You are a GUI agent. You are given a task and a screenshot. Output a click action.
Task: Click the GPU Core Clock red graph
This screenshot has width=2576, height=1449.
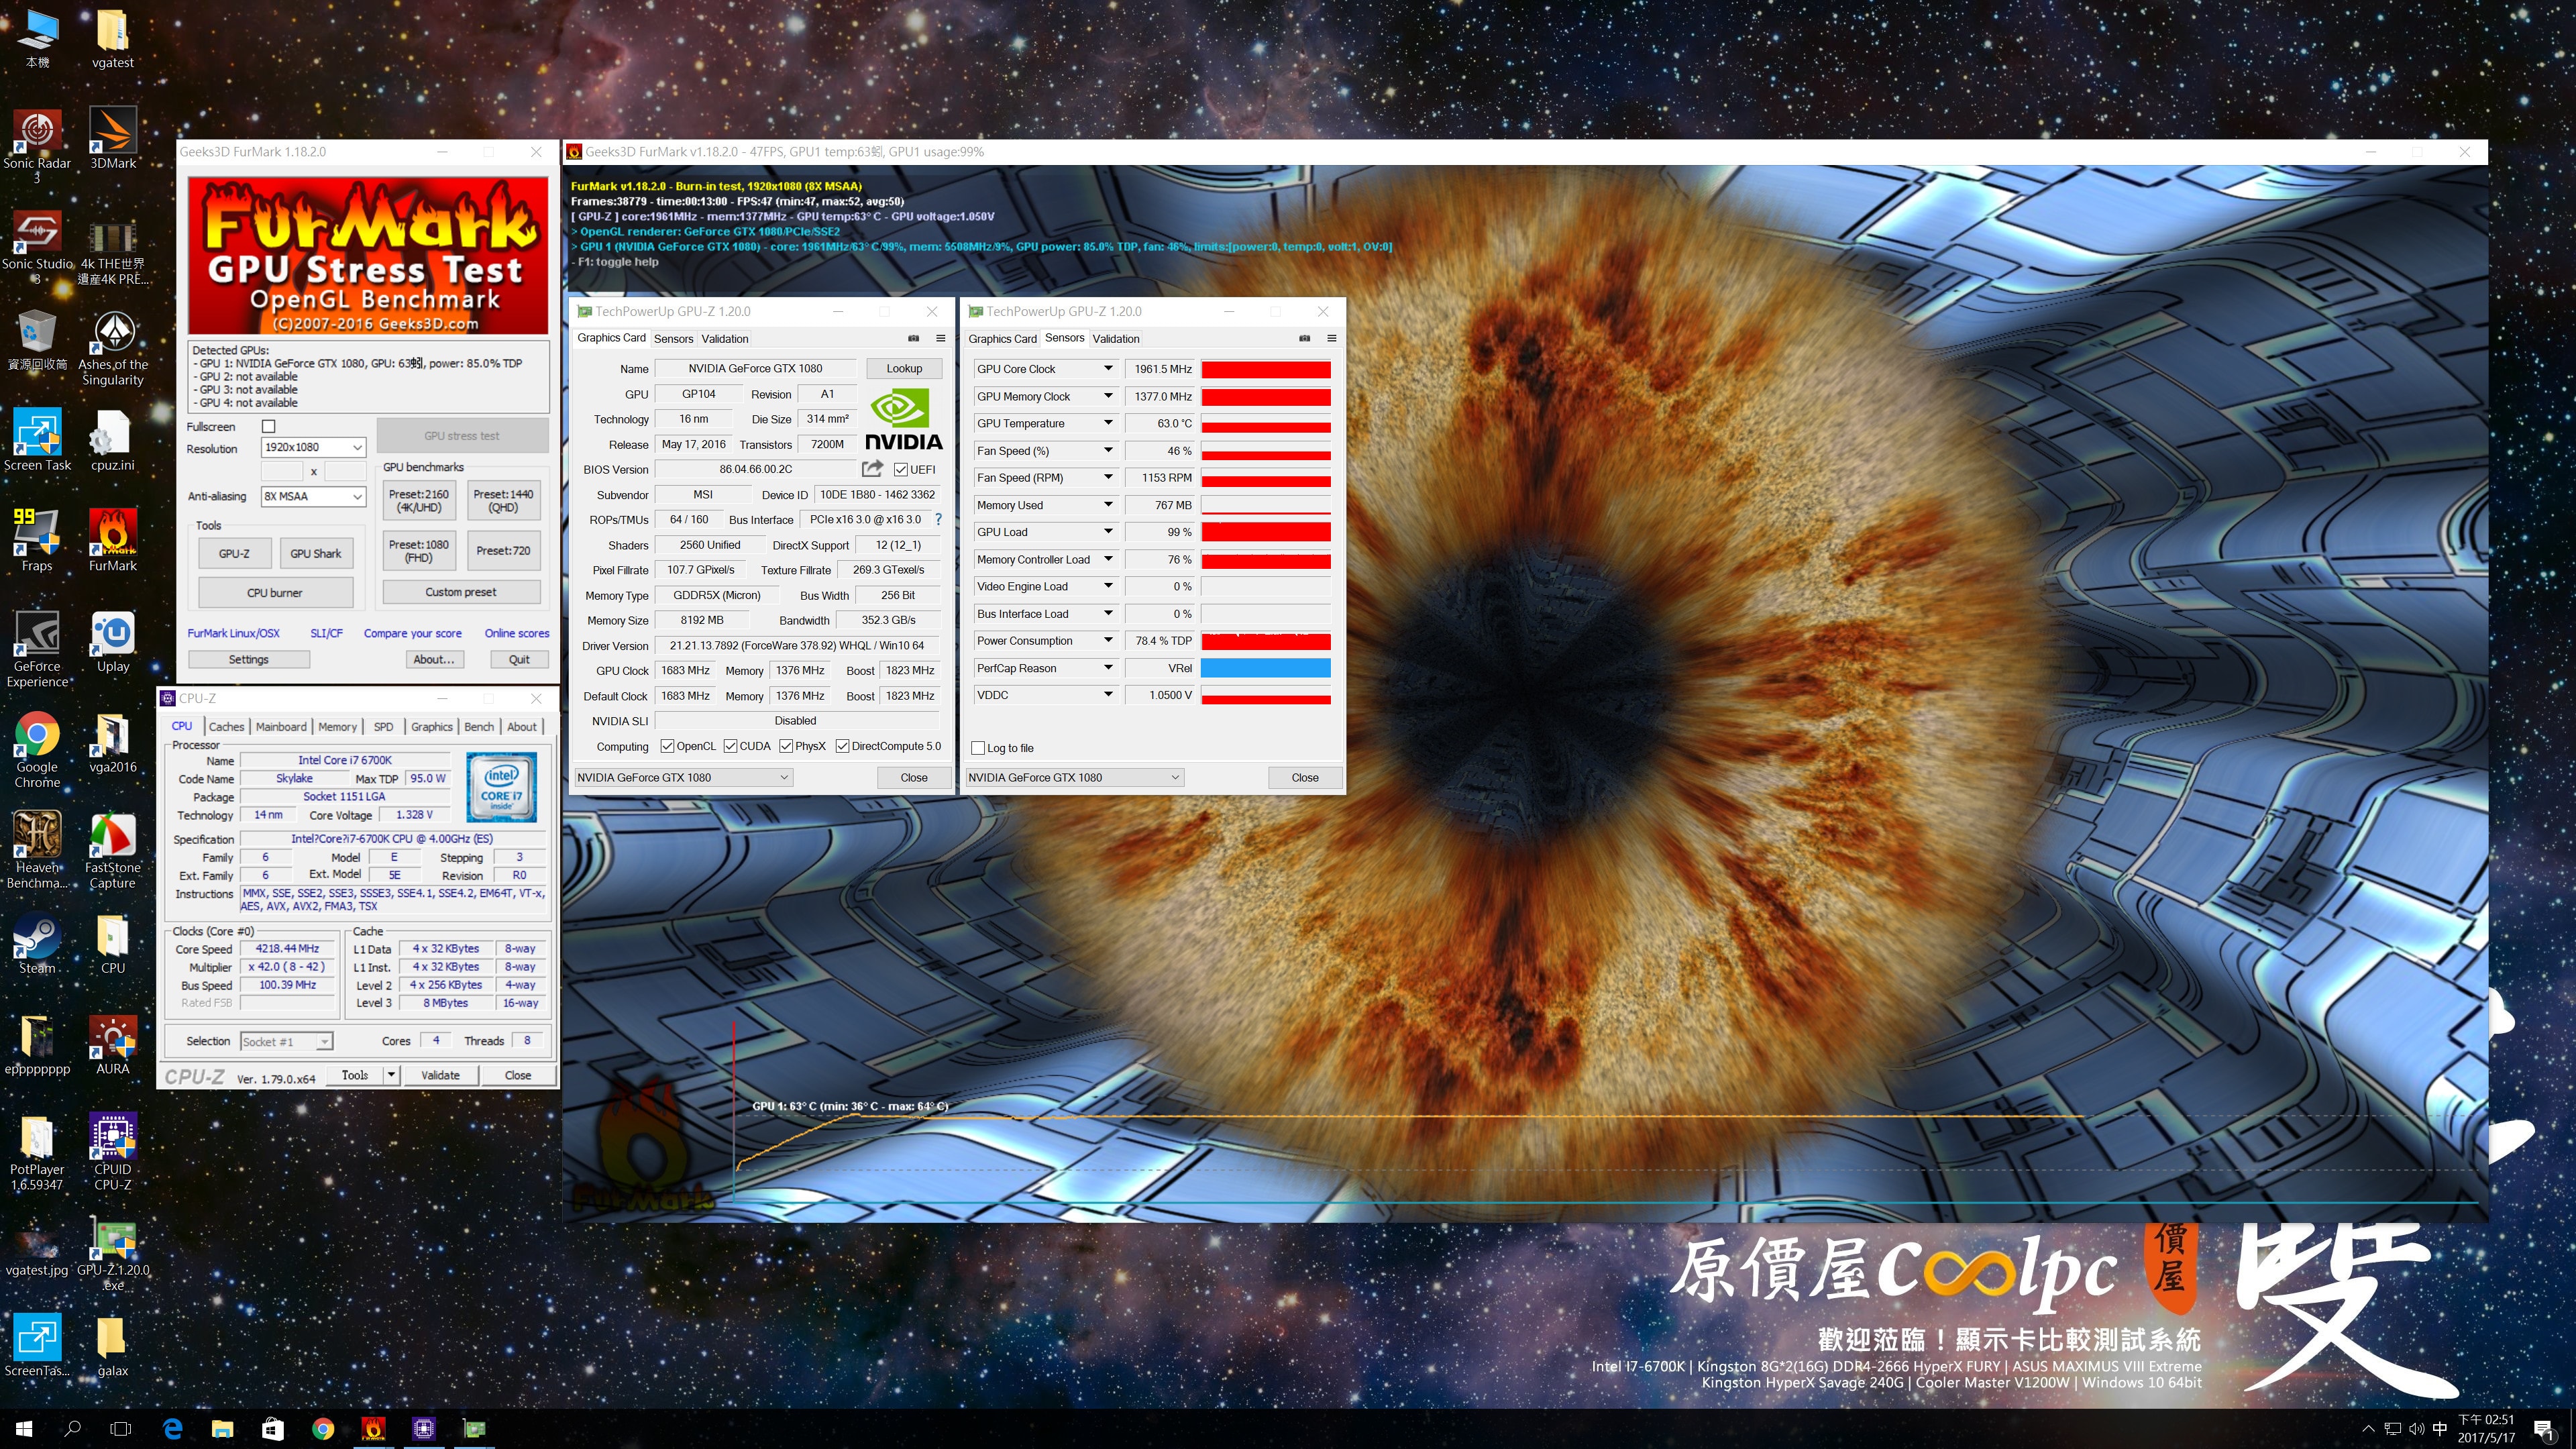[x=1265, y=369]
